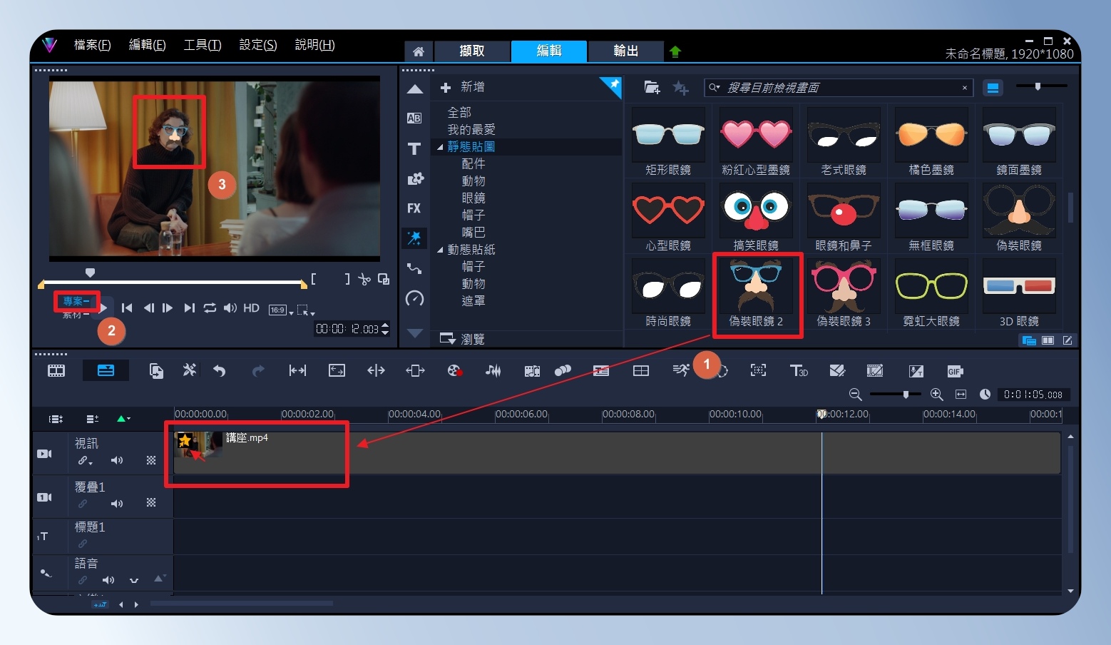The width and height of the screenshot is (1111, 645).
Task: Click the 瀏覽 browse button
Action: (x=462, y=339)
